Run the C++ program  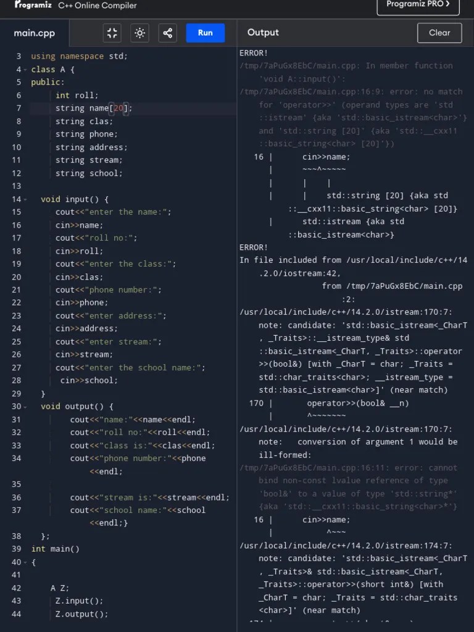[x=205, y=33]
